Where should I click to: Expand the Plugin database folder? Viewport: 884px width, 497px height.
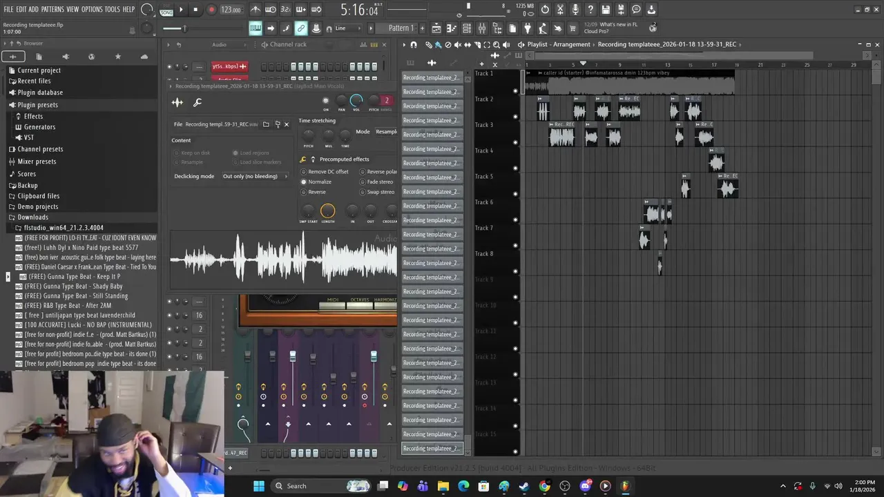[x=40, y=92]
